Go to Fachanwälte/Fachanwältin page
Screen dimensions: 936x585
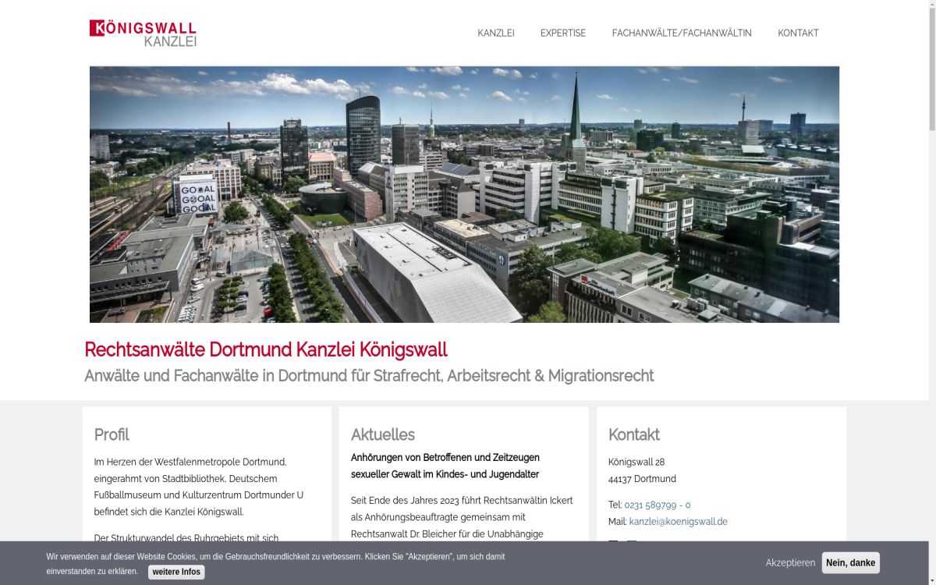681,33
